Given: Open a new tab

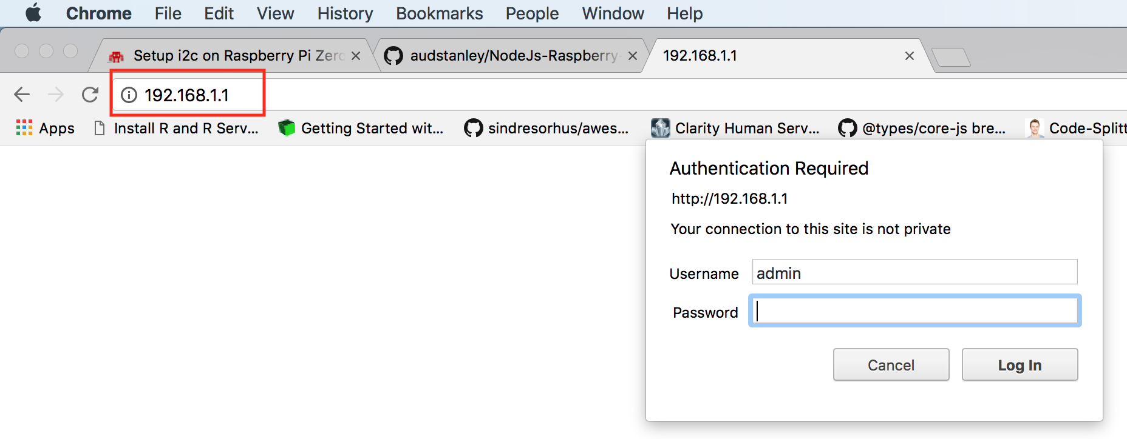Looking at the screenshot, I should (x=951, y=57).
